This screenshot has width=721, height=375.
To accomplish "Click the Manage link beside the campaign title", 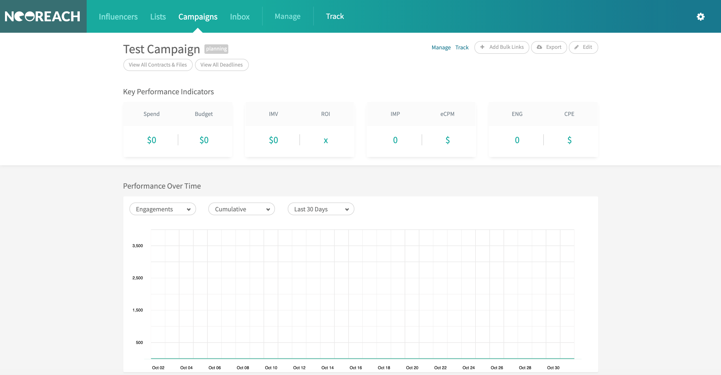I will 441,47.
